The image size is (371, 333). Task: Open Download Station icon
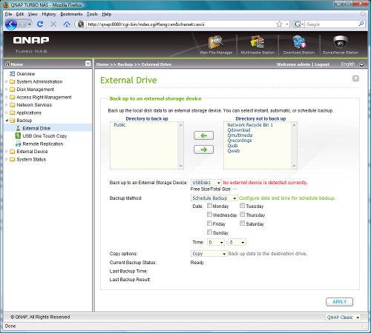[299, 42]
